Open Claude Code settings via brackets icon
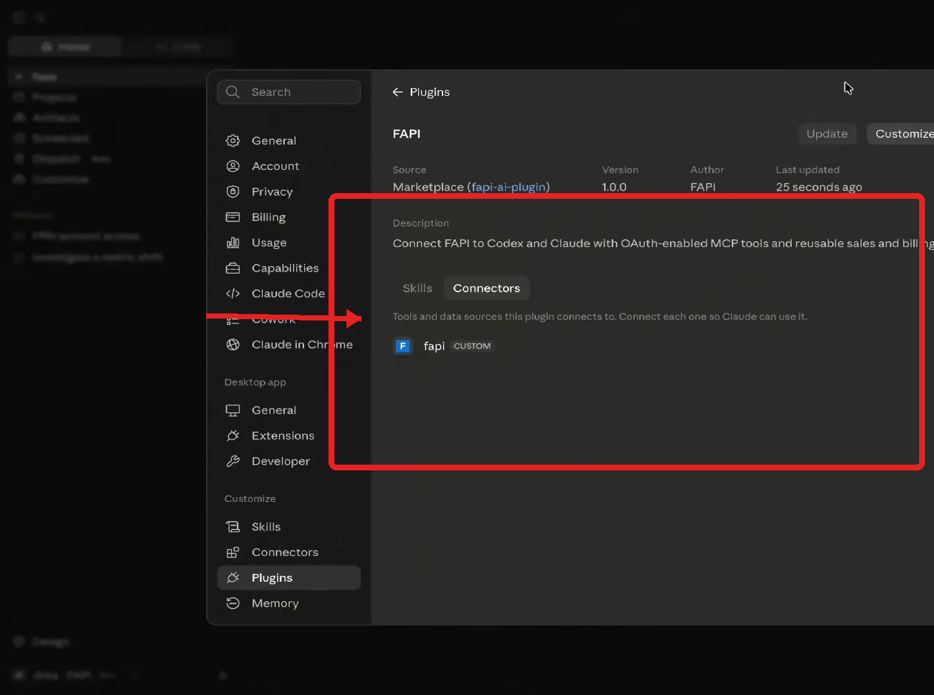Viewport: 934px width, 695px height. click(233, 293)
